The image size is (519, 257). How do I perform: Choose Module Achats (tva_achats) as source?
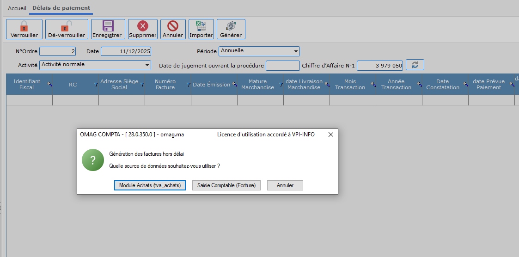click(x=149, y=185)
